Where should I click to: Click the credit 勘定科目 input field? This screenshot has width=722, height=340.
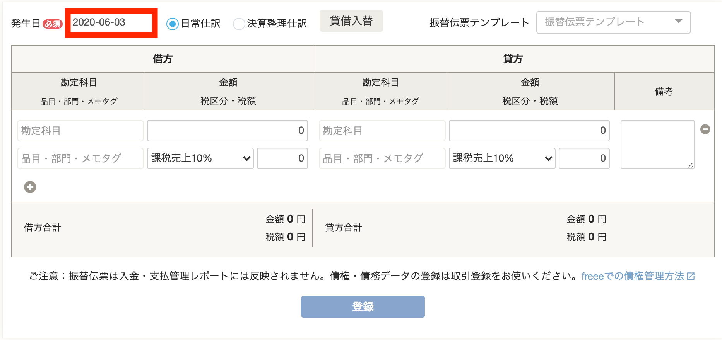382,131
